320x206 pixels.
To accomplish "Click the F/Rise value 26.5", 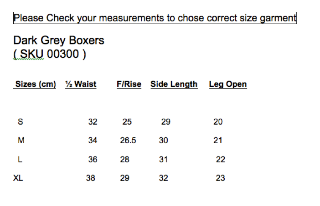I will pyautogui.click(x=128, y=141).
